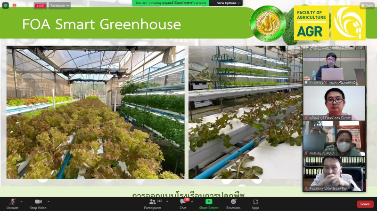Image resolution: width=377 pixels, height=211 pixels.
Task: Click the muted mic icon on masked woman's tile
Action: [306, 153]
